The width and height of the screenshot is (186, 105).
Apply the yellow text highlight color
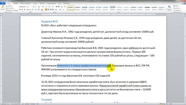pos(39,10)
